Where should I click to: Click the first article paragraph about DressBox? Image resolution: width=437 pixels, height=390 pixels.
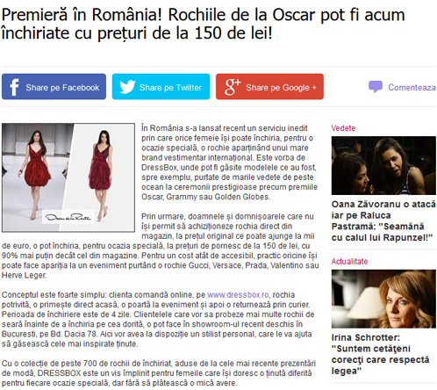(229, 162)
